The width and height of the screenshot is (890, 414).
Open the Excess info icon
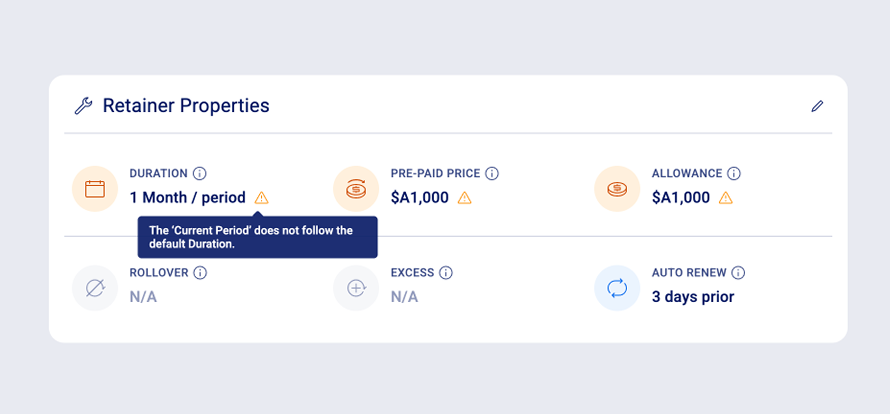click(x=446, y=273)
